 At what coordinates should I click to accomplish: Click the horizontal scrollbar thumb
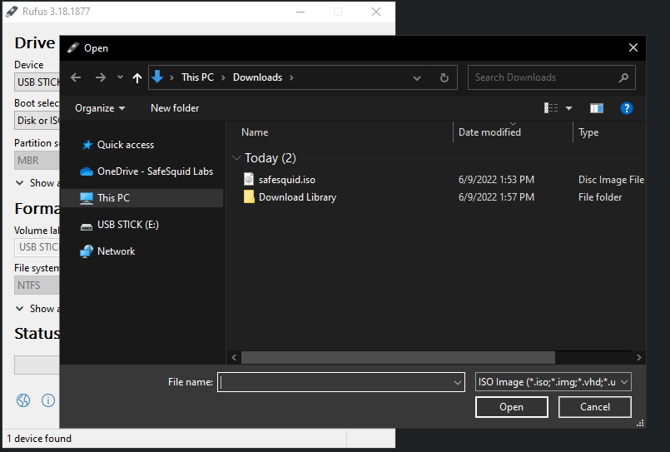tap(398, 357)
